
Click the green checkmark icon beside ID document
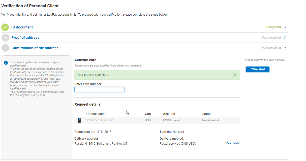click(5, 27)
